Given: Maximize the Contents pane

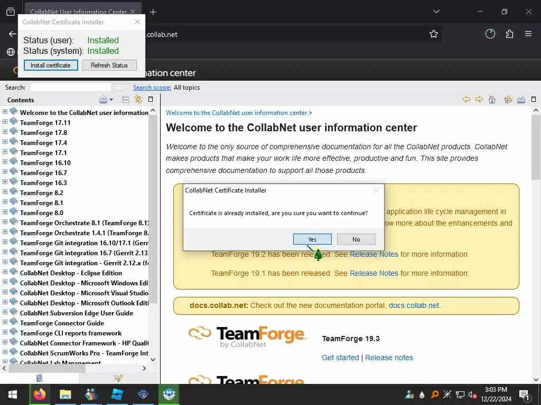Looking at the screenshot, I should click(x=151, y=99).
